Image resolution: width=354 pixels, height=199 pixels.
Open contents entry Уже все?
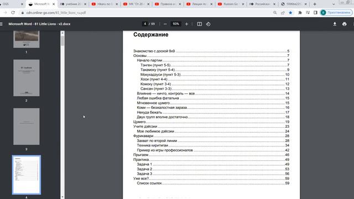(211, 179)
